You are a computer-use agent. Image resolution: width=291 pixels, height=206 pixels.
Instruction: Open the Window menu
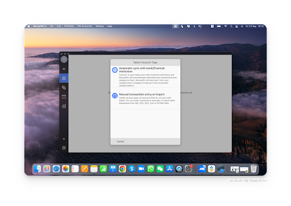(99, 26)
